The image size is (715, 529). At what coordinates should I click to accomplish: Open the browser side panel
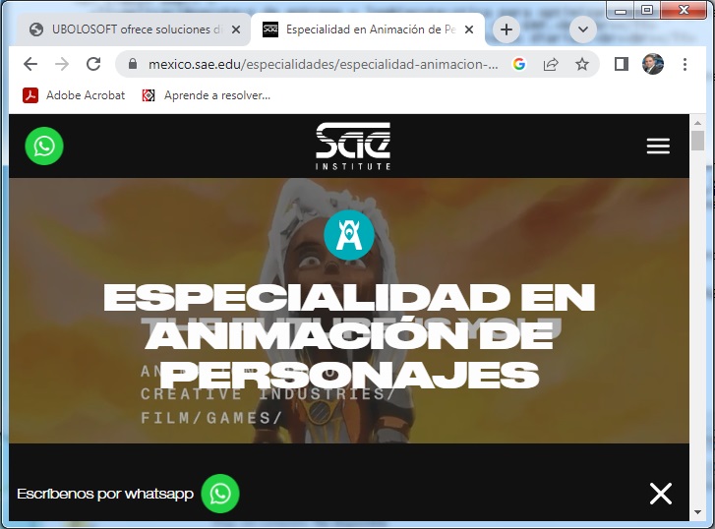tap(622, 64)
